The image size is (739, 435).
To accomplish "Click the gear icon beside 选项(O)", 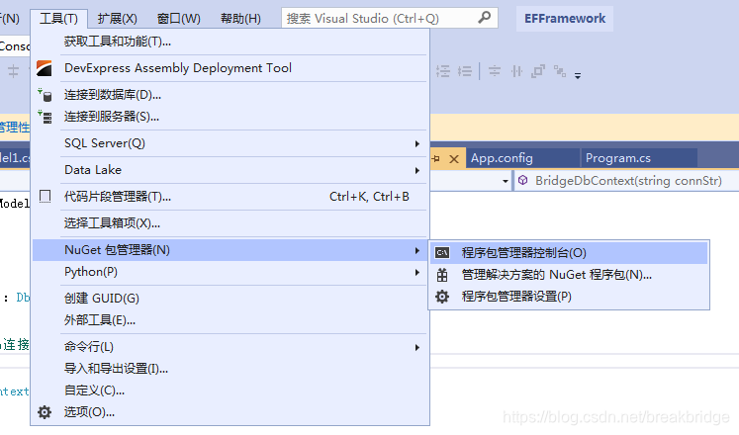I will point(45,412).
